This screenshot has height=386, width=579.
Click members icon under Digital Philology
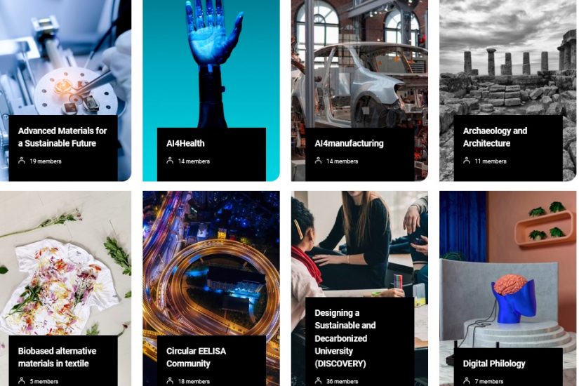point(467,381)
